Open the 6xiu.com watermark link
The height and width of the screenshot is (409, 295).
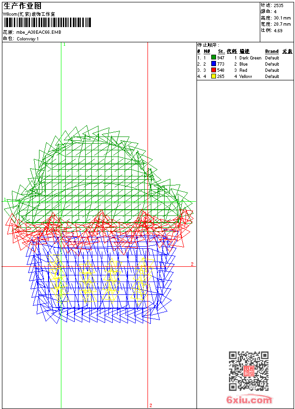coord(249,399)
